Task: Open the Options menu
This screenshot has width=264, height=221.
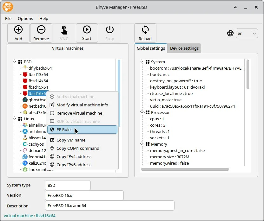Action: 25,19
